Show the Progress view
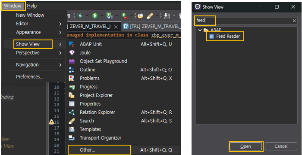This screenshot has height=155, width=302. [123, 87]
